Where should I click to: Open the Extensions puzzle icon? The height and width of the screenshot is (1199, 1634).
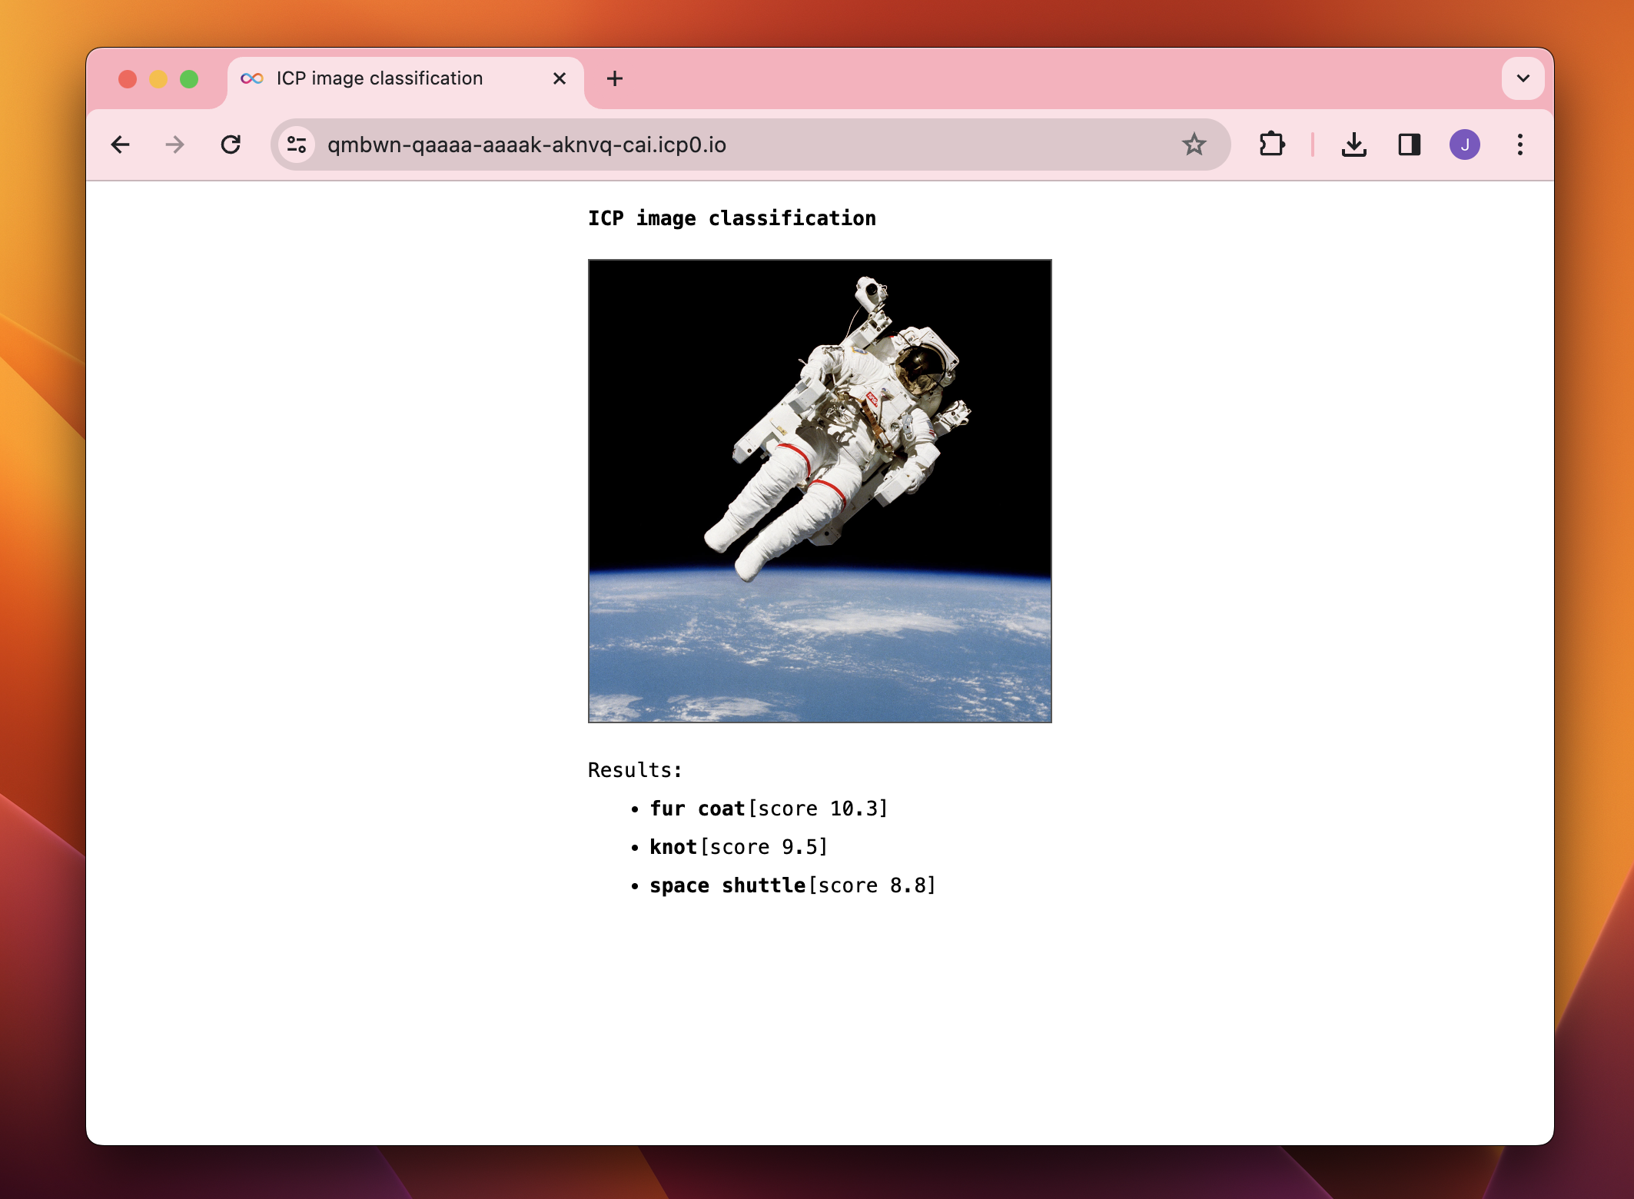point(1272,144)
